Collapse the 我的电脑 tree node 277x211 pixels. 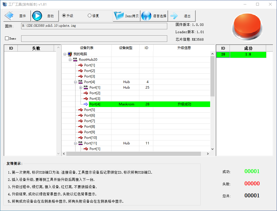click(65, 54)
